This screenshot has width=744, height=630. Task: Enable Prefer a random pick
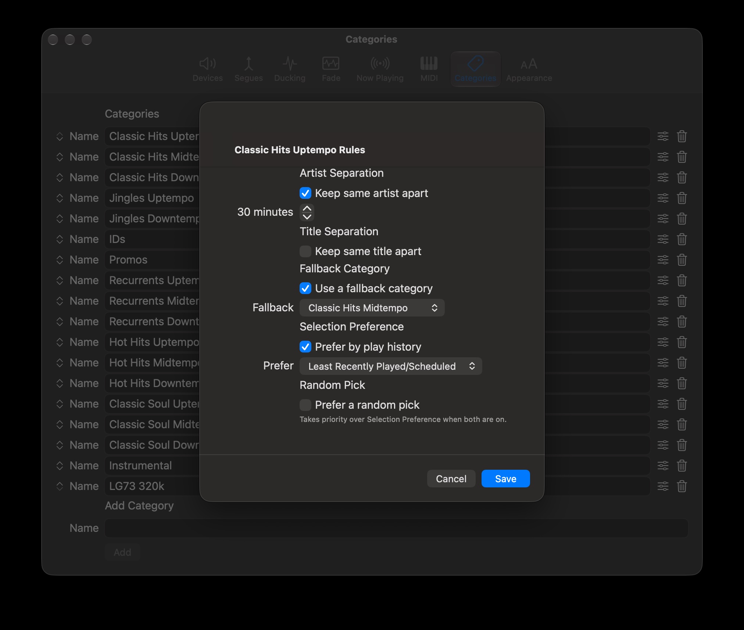[x=305, y=405]
